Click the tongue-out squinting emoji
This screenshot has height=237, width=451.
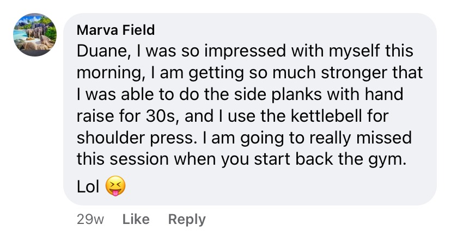(116, 186)
